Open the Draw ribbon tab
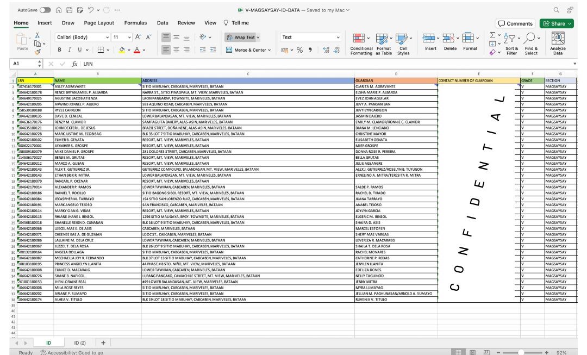The height and width of the screenshot is (355, 587). [x=68, y=23]
